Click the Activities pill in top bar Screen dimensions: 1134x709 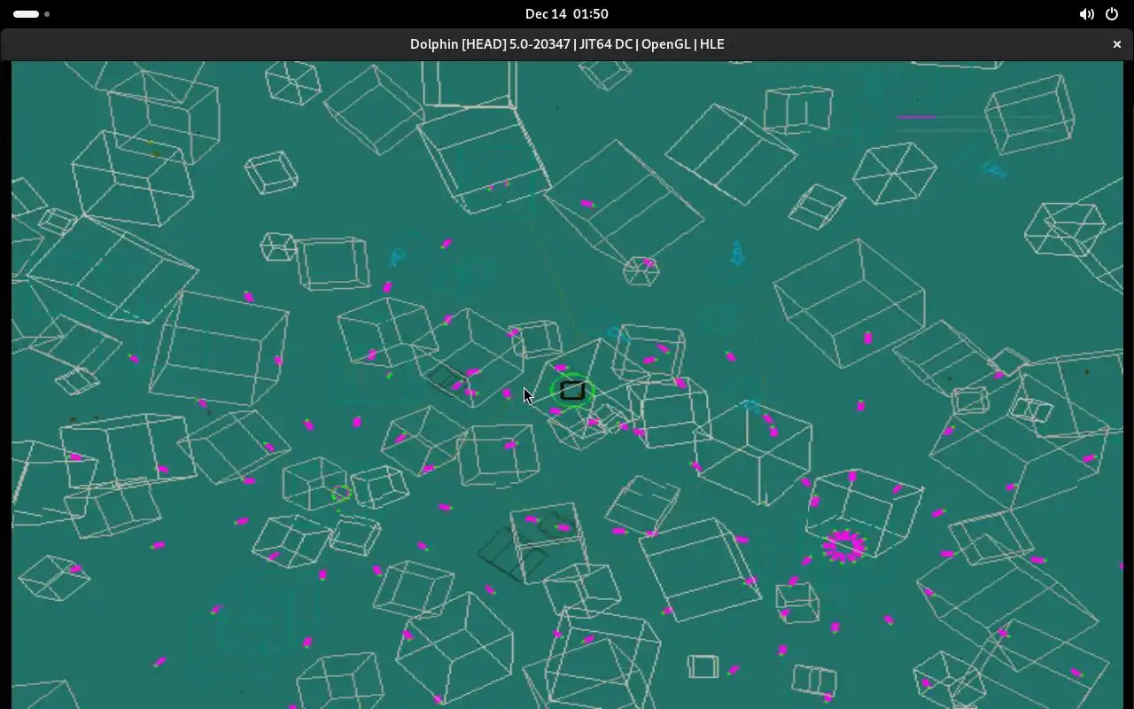(27, 14)
